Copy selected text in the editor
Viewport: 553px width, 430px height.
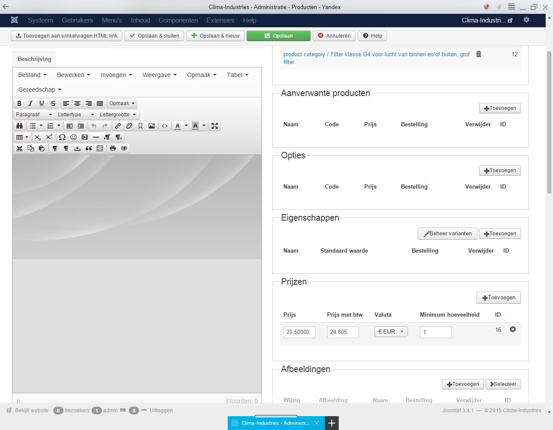(x=31, y=148)
